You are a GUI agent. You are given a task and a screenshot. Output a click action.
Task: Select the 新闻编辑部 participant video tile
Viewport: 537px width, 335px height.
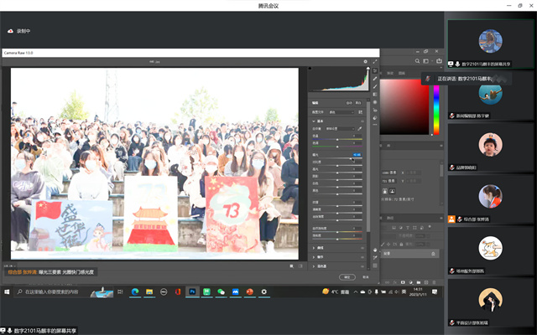(490, 98)
